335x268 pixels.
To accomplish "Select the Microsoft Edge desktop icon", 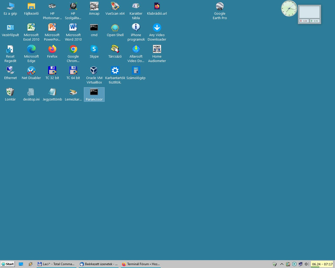I will (31, 54).
